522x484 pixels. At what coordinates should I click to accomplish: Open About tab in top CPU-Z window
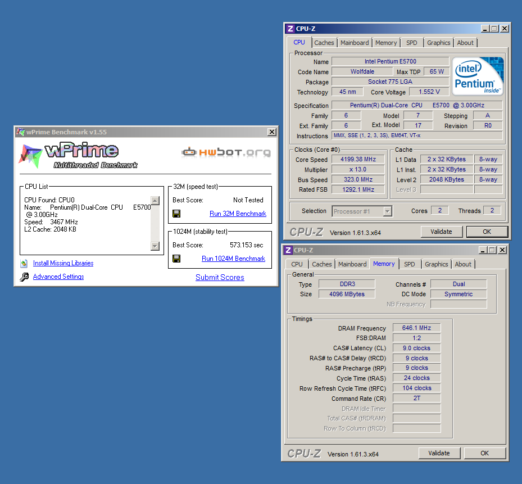(465, 43)
